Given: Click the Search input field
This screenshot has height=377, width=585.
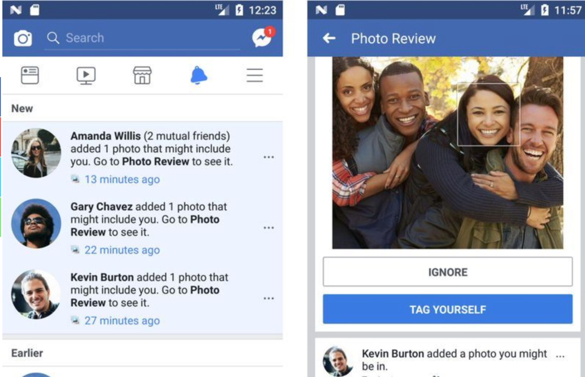Looking at the screenshot, I should tap(142, 38).
